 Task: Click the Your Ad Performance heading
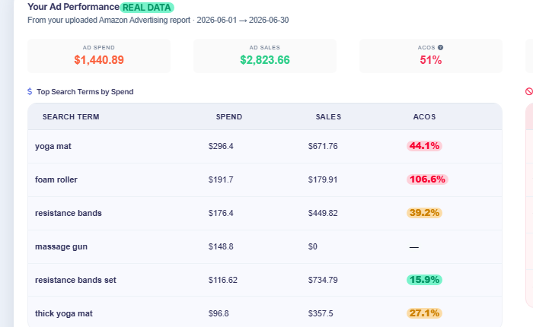pyautogui.click(x=73, y=7)
